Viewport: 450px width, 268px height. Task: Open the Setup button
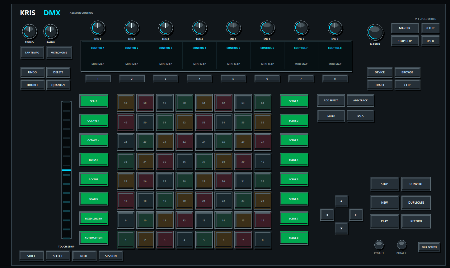pos(430,28)
